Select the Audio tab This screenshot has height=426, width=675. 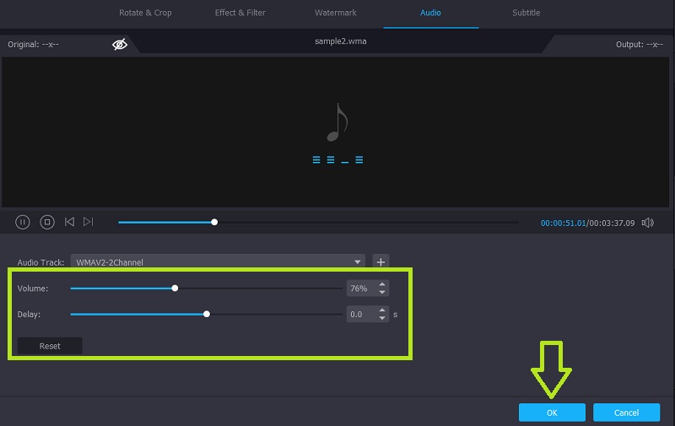pos(430,13)
